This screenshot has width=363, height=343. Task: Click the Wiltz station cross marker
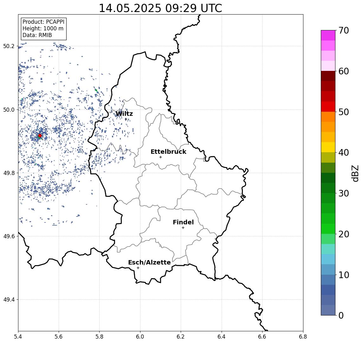[x=126, y=119]
